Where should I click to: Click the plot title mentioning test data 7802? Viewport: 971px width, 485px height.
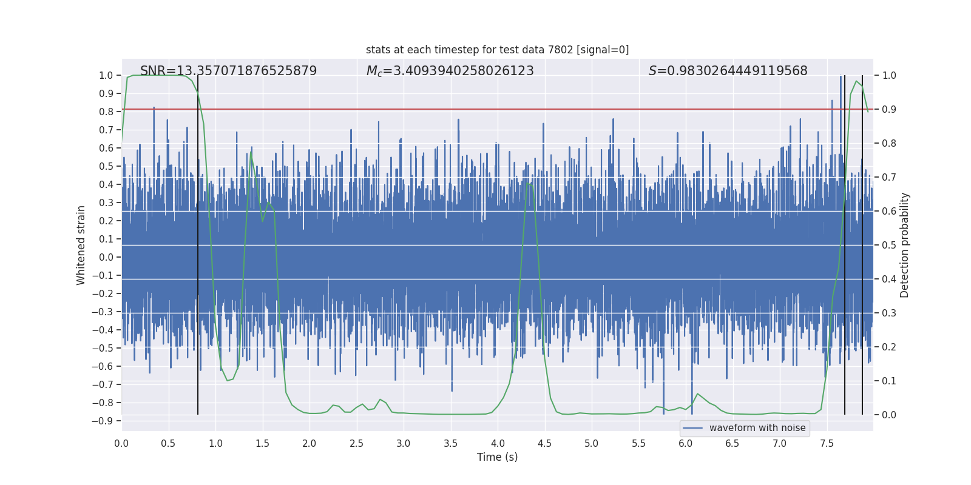pyautogui.click(x=497, y=50)
